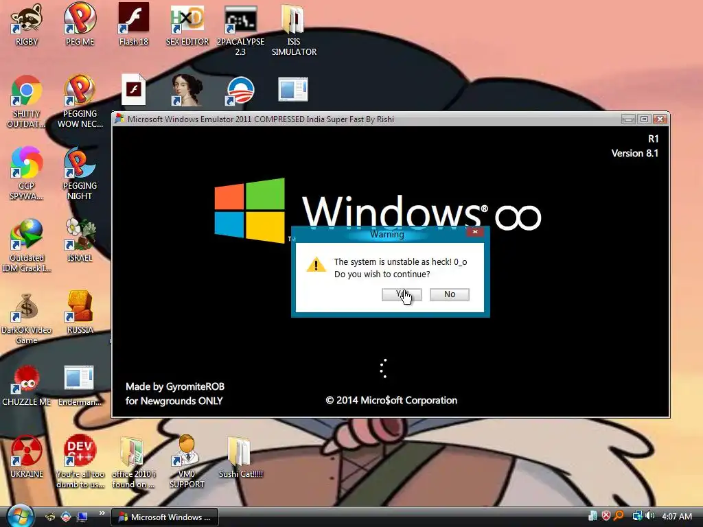This screenshot has height=527, width=703.
Task: Launch the 2PACALYPSE 2.3 command prompt shortcut
Action: click(x=240, y=30)
